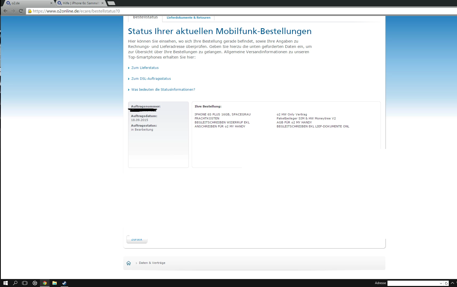Show hidden system tray icons

452,283
